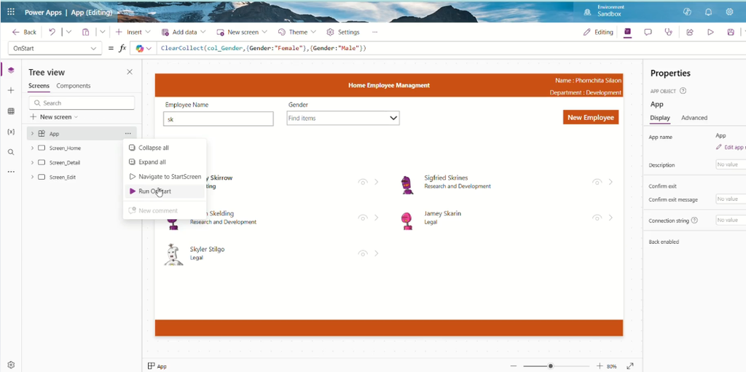Open Data table sidebar icon
This screenshot has height=372, width=746.
tap(11, 111)
